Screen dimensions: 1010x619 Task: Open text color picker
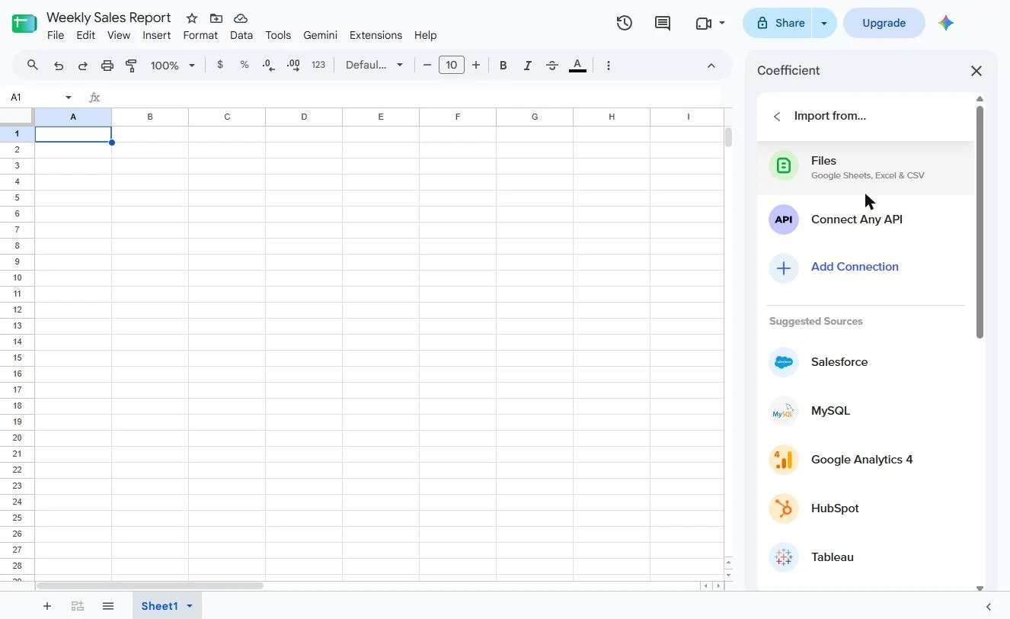[577, 66]
